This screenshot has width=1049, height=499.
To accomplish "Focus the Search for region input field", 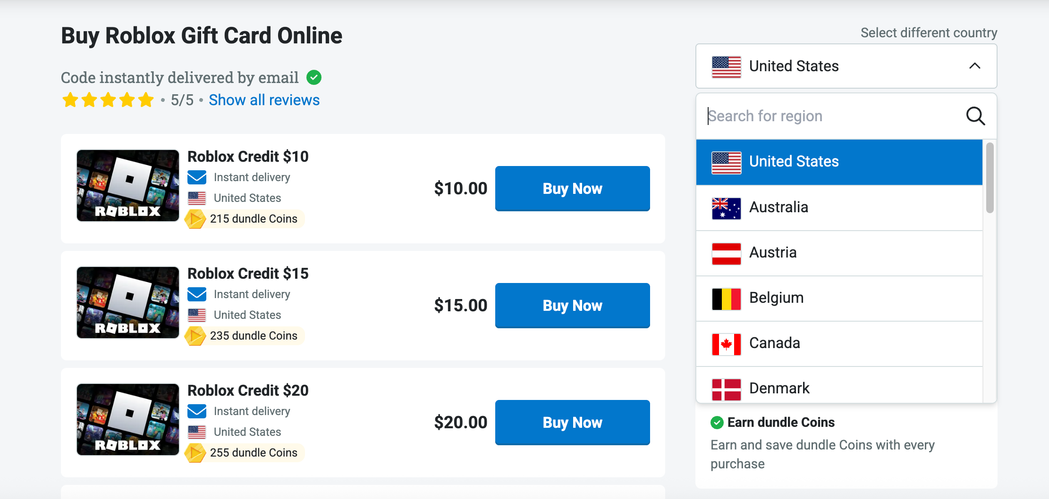I will (x=831, y=116).
